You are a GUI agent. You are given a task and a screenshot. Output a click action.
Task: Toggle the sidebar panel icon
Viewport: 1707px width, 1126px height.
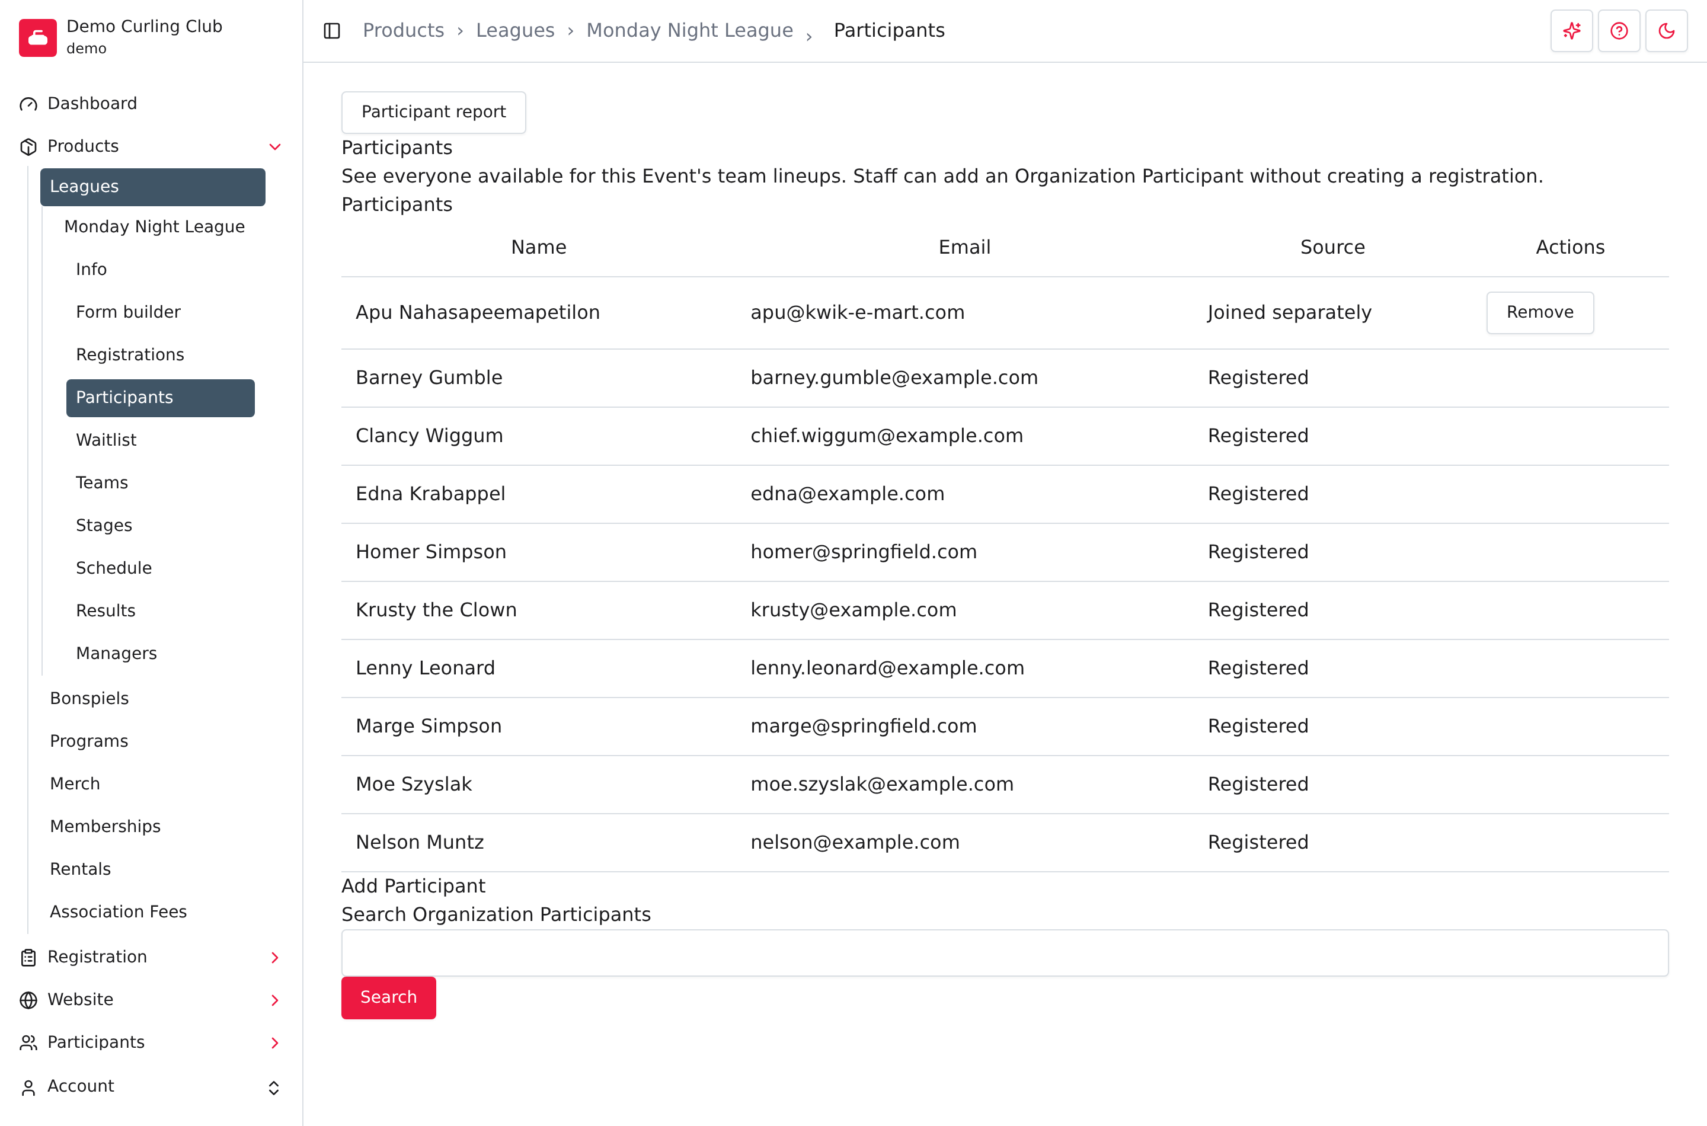click(x=332, y=31)
